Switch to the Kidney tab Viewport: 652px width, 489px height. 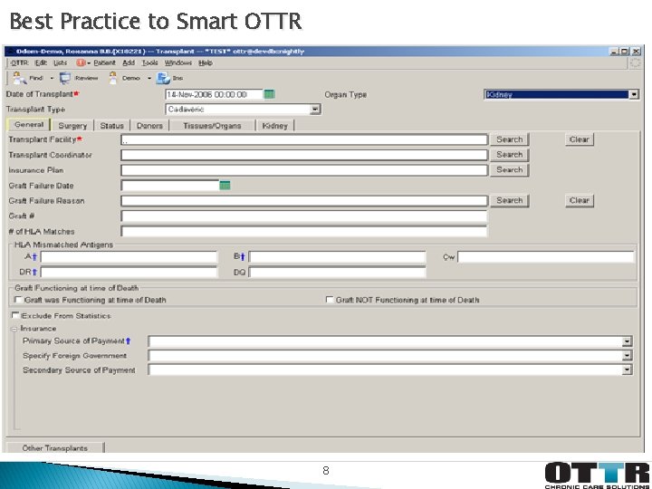point(275,126)
